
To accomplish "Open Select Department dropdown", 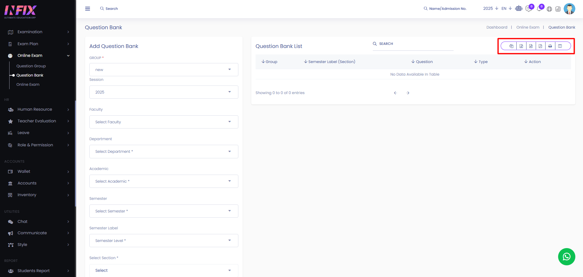I will click(x=164, y=152).
